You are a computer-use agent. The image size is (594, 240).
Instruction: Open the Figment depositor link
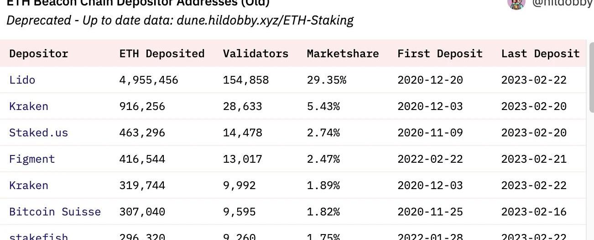(x=32, y=159)
